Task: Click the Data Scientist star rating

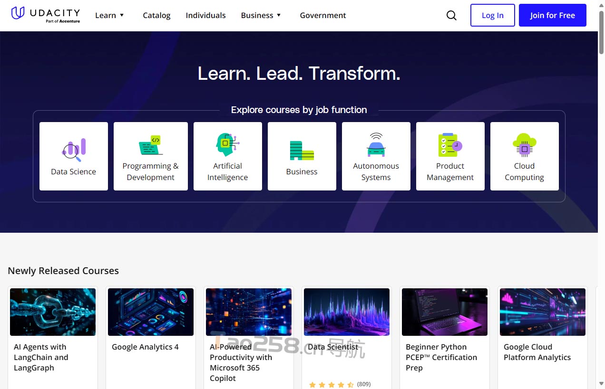Action: (x=331, y=385)
